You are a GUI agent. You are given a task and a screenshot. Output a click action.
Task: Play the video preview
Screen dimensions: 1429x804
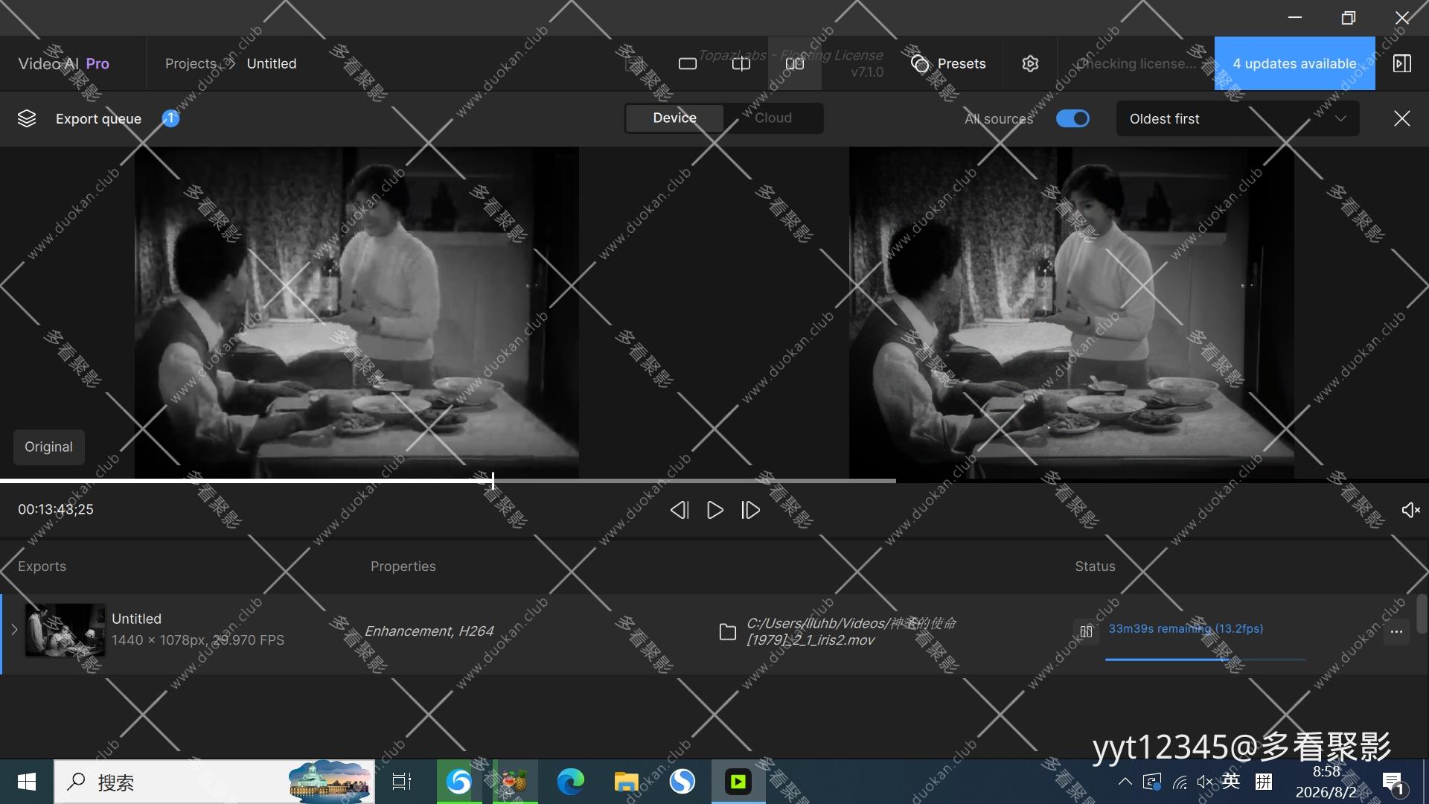715,510
